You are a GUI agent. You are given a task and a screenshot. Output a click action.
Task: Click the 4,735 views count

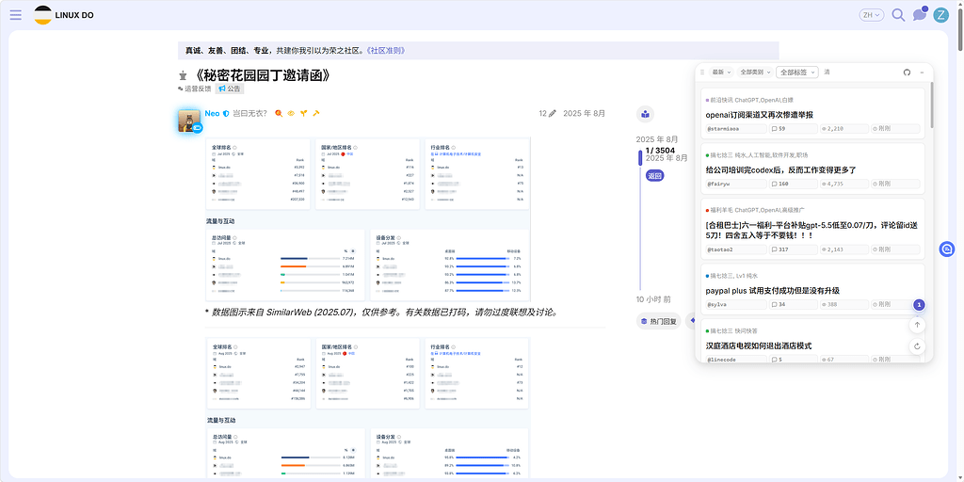point(844,184)
